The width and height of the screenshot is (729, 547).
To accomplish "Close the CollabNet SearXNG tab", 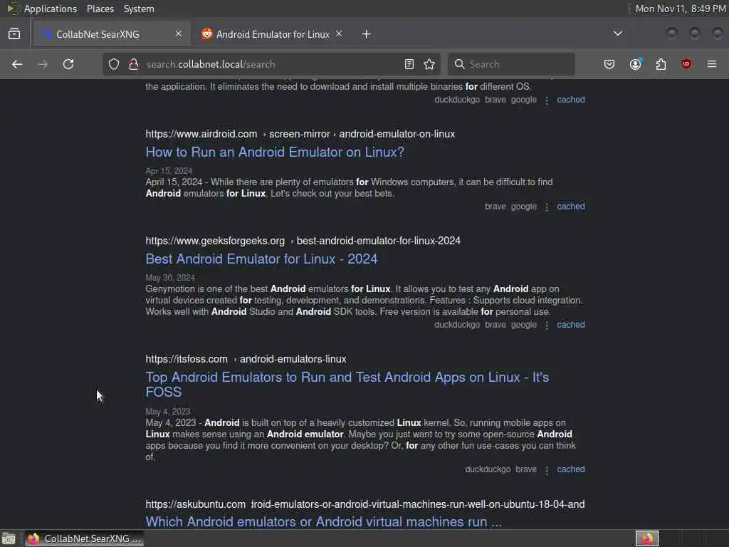I will (x=179, y=33).
